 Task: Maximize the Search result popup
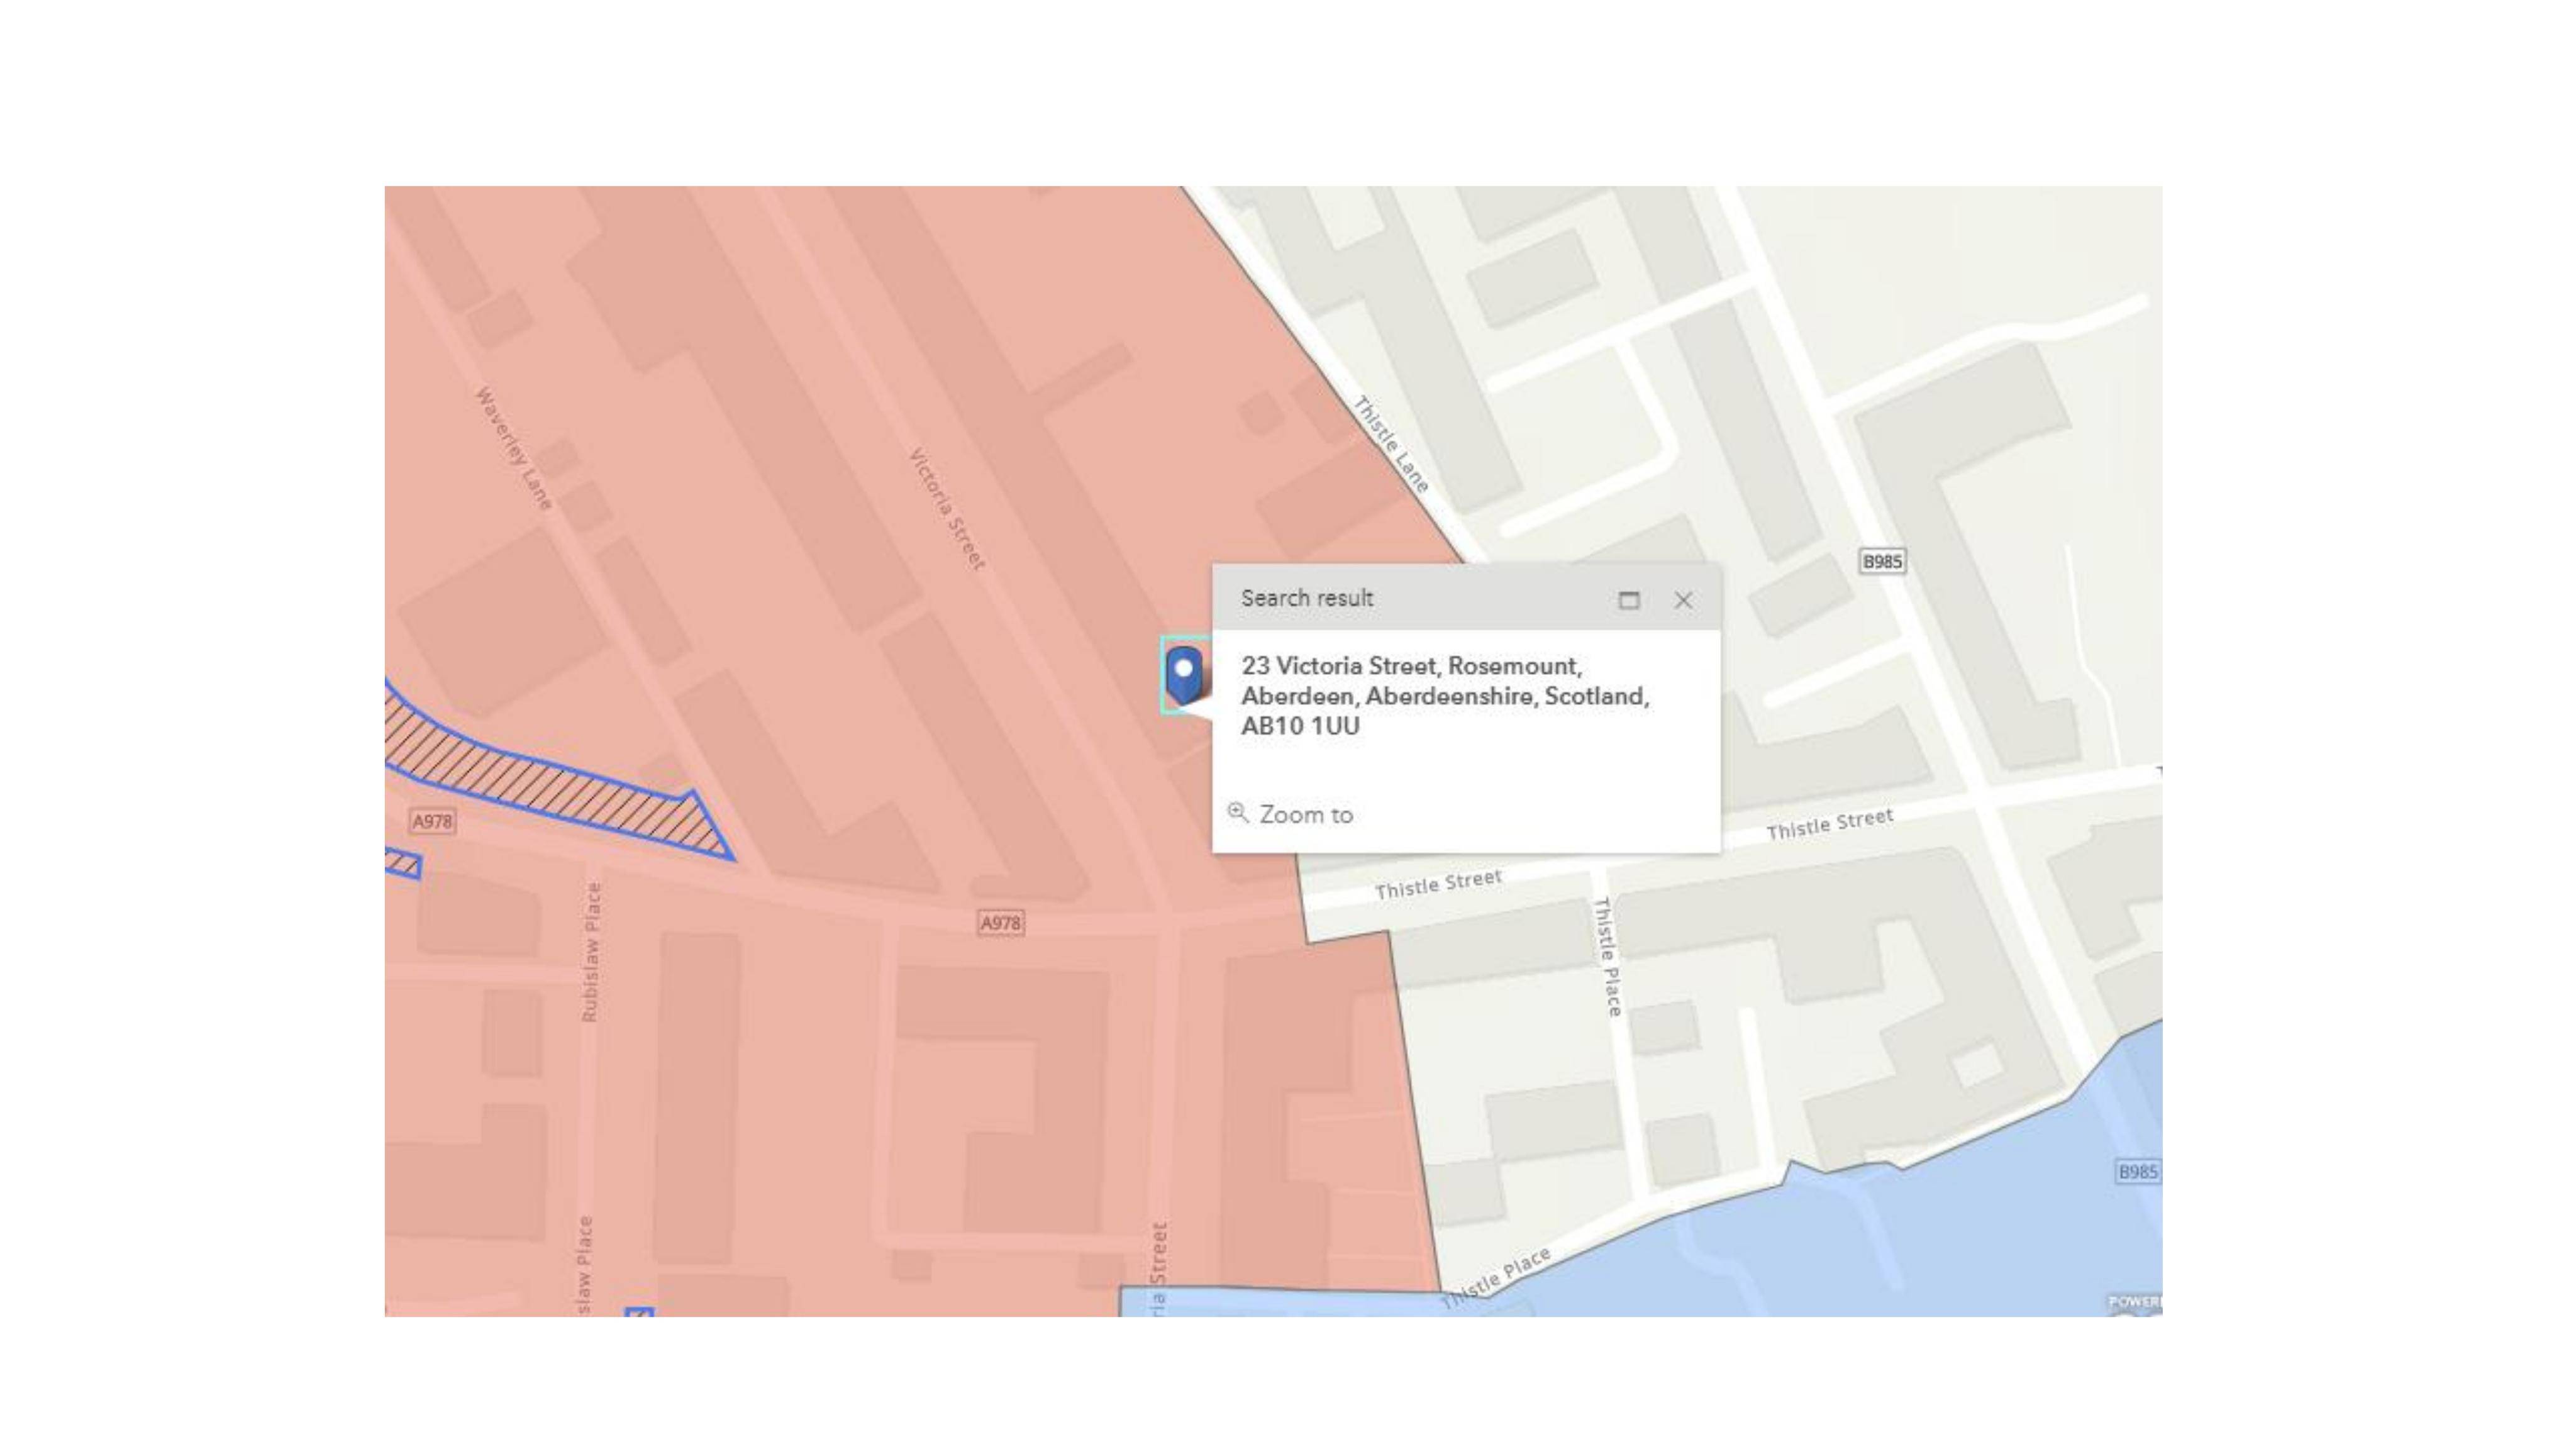1629,600
